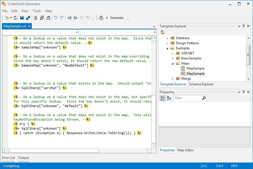The image size is (253, 169).
Task: Click the horizontal scrollbar left arrow
Action: (7, 151)
